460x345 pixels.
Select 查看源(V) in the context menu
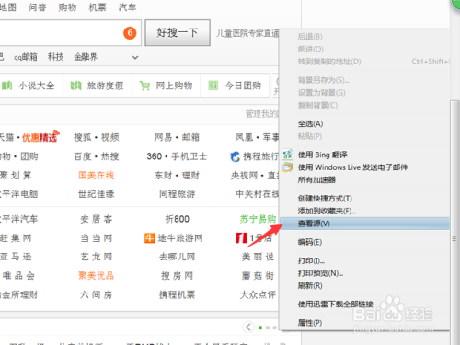(364, 224)
